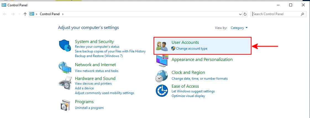
Task: Maximize the Control Panel window
Action: click(291, 5)
